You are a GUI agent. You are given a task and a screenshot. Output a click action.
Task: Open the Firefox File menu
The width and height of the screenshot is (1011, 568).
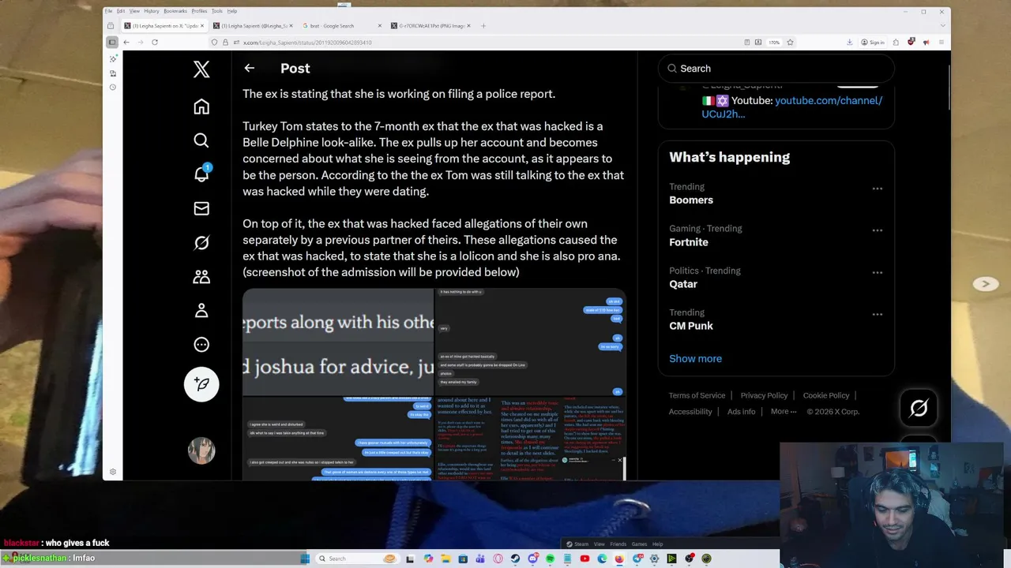pos(109,11)
